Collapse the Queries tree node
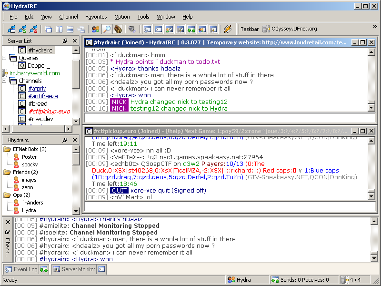381x286 pixels. point(5,58)
